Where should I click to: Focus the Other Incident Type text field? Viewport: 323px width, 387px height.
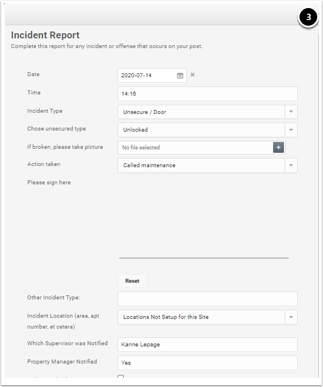tap(208, 299)
